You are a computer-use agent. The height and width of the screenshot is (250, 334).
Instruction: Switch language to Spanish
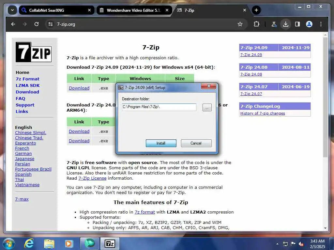point(23,174)
